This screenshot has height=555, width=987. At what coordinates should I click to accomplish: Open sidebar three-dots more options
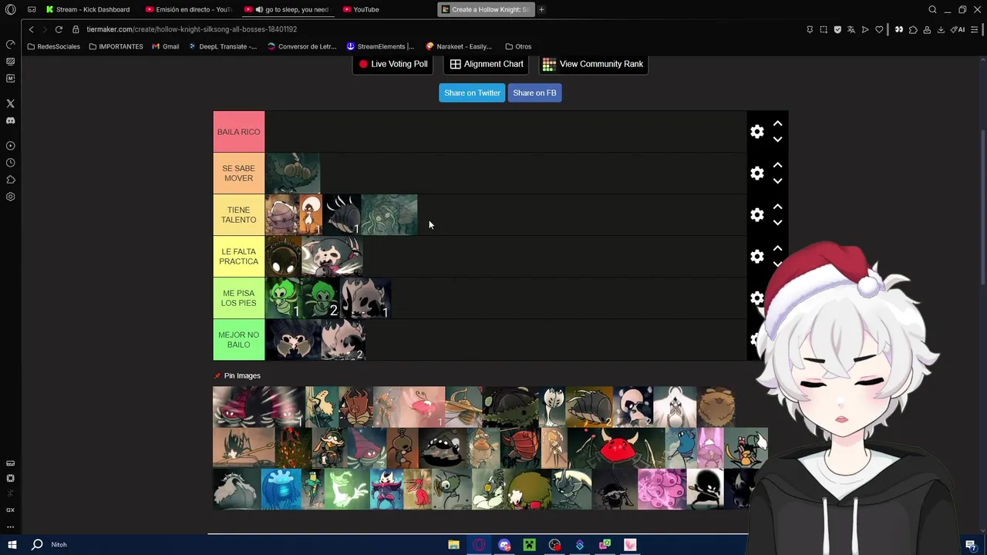coord(11,526)
